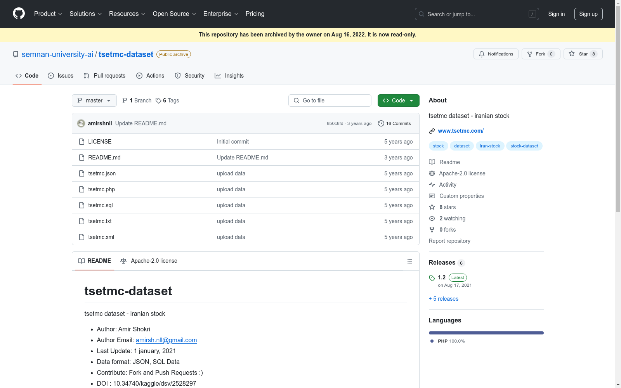This screenshot has width=621, height=388.
Task: Switch to the Actions tab
Action: click(150, 76)
